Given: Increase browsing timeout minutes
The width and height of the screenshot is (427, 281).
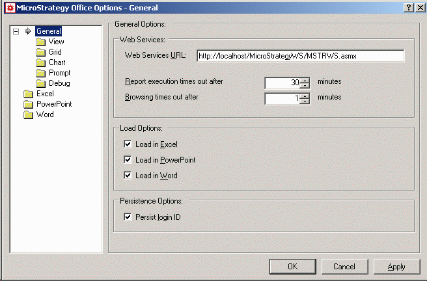Looking at the screenshot, I should click(x=305, y=96).
